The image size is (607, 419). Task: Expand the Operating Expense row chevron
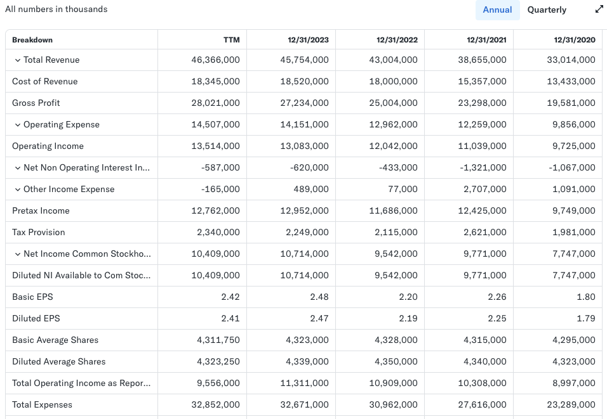click(x=17, y=125)
